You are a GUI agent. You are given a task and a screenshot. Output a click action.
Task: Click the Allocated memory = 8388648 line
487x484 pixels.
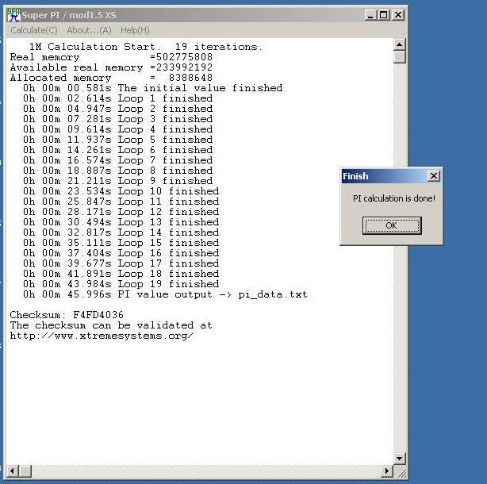click(111, 78)
